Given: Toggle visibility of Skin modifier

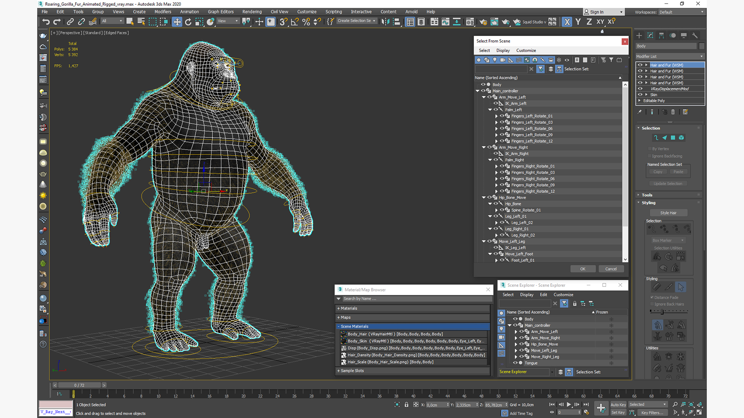Looking at the screenshot, I should coord(640,94).
